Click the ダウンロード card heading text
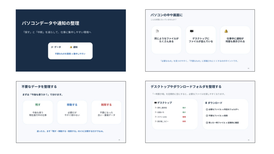Image resolution: width=274 pixels, height=154 pixels. 215,103
